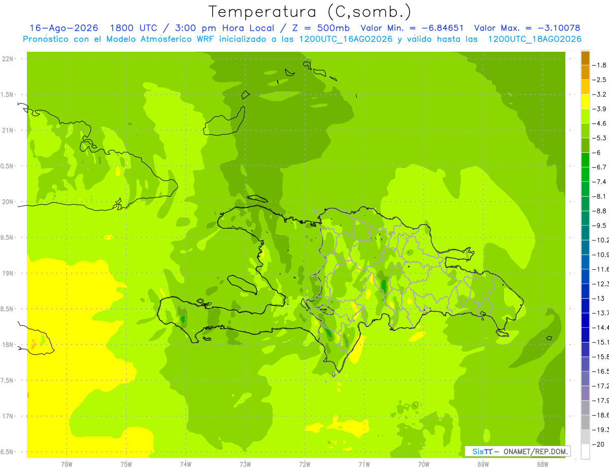Click the 70W longitude axis label
Screen dimensions: 609x471
click(424, 464)
